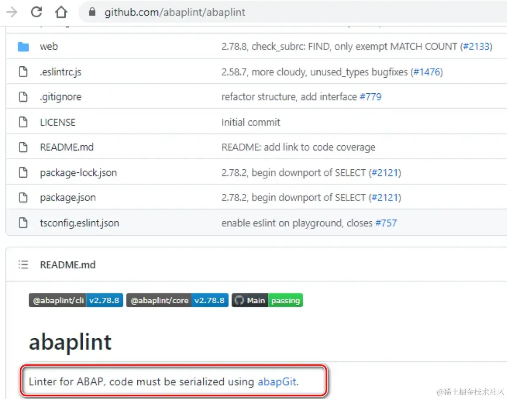Click commit message 'refactor structure, add interface'
This screenshot has height=399, width=507.
289,97
